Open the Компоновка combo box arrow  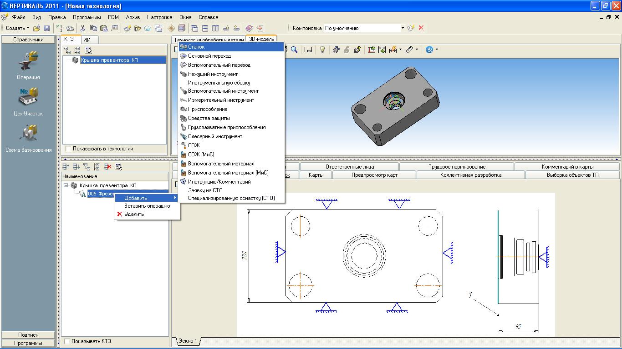(403, 28)
